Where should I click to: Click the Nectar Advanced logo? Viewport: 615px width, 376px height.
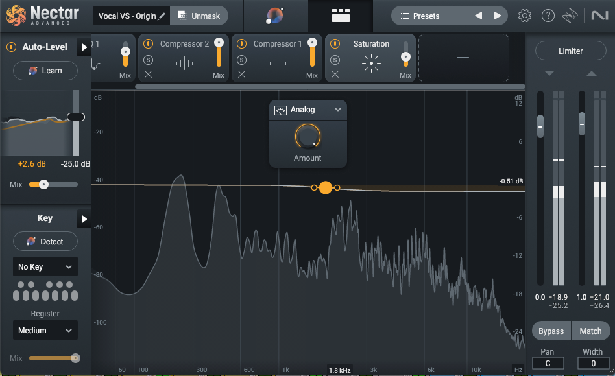pyautogui.click(x=43, y=16)
